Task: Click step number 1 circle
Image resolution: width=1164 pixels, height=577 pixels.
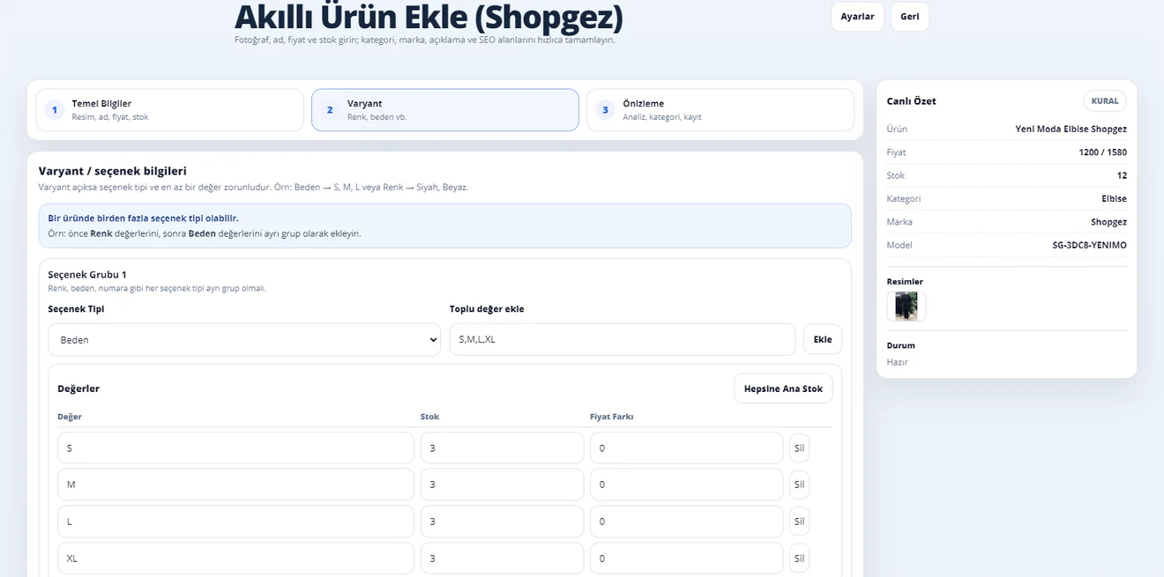Action: pyautogui.click(x=55, y=110)
